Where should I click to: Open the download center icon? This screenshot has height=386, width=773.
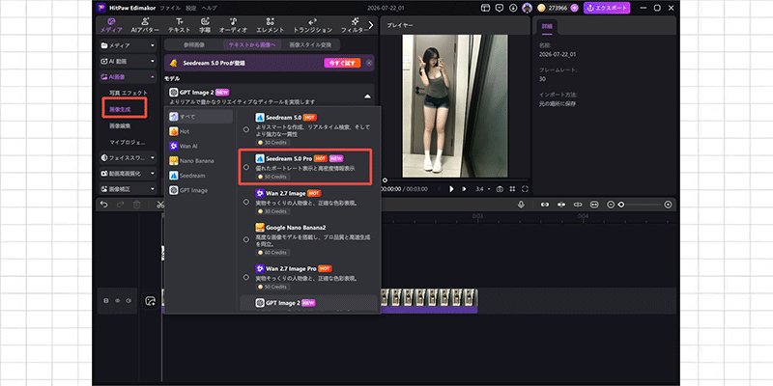(513, 8)
